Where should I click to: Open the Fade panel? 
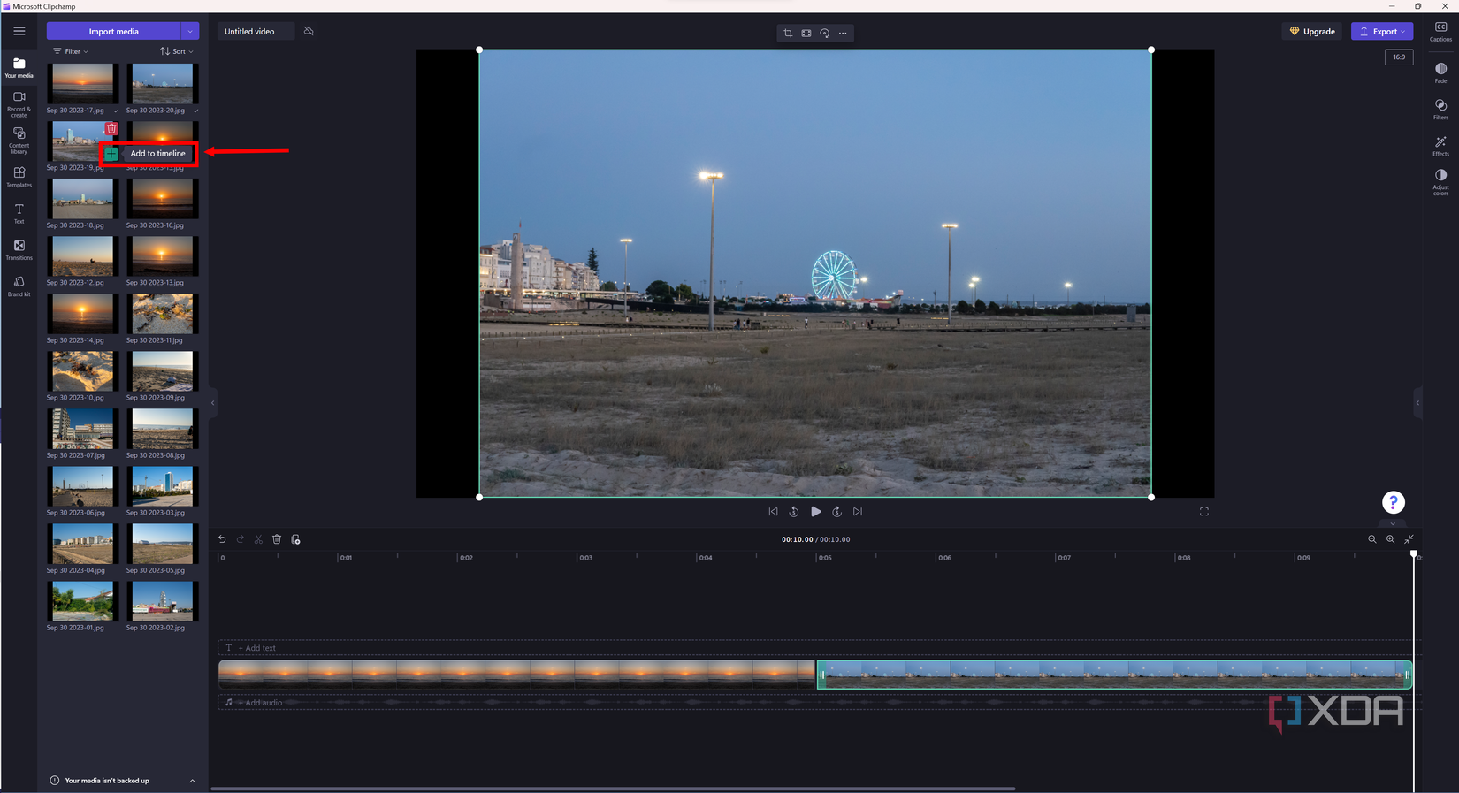1440,73
